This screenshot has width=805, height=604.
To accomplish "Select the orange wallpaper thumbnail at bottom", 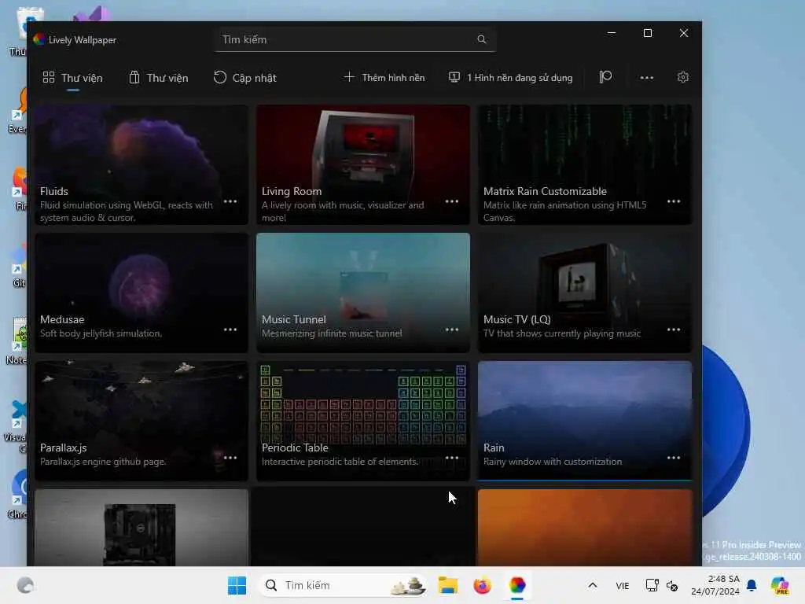I will [x=585, y=528].
